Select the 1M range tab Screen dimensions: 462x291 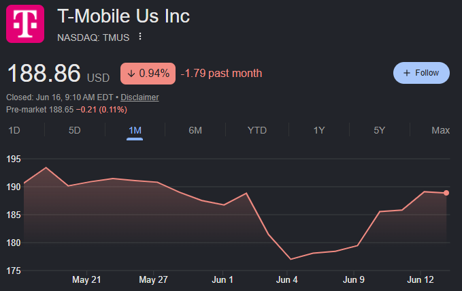pos(135,130)
